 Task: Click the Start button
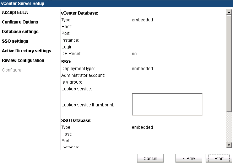[219, 158]
